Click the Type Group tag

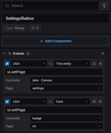15,28
